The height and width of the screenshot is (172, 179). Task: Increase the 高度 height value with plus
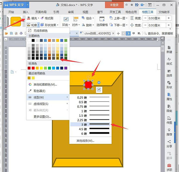click(169, 18)
